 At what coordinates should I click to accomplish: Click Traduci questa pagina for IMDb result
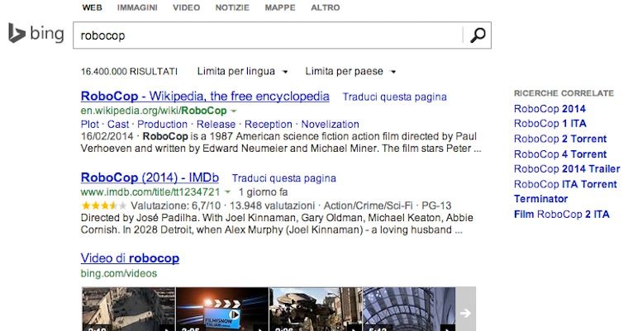[284, 178]
